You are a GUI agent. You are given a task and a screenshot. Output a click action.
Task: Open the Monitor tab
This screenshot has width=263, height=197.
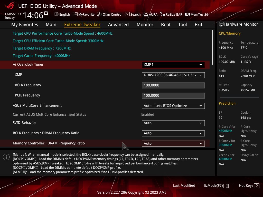145,25
